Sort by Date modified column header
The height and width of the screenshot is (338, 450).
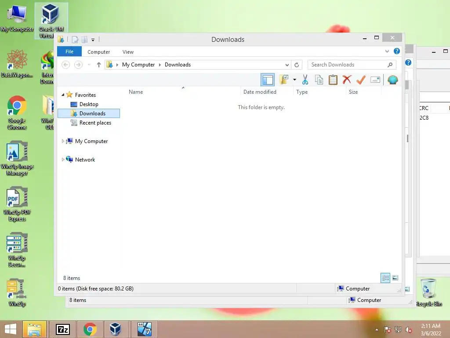click(x=267, y=92)
